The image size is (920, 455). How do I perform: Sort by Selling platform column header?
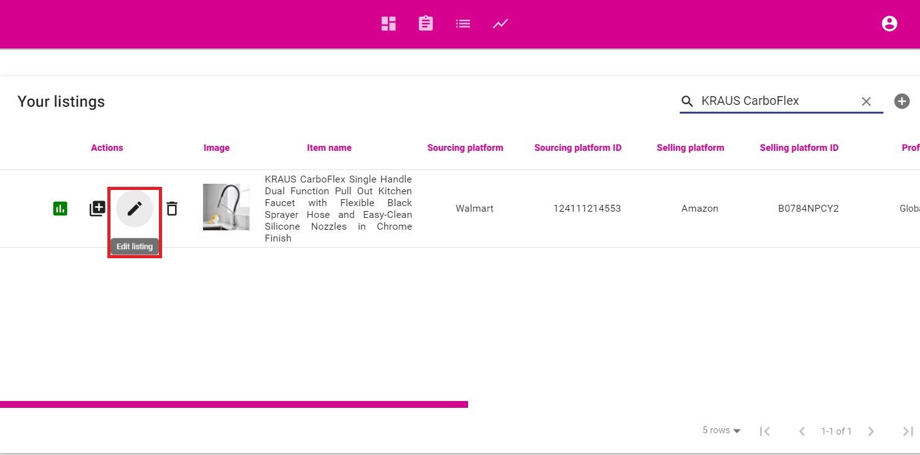click(x=690, y=148)
